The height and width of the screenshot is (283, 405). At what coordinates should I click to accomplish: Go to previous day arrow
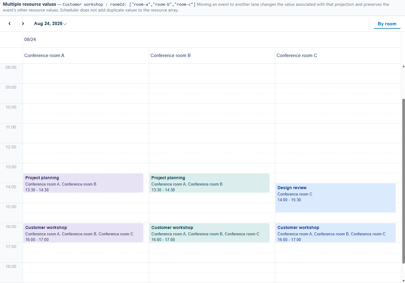[10, 24]
